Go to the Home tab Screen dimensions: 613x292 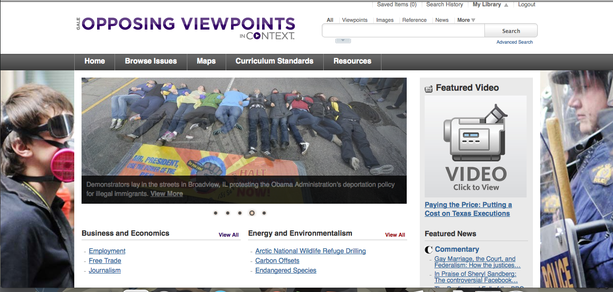(x=95, y=61)
